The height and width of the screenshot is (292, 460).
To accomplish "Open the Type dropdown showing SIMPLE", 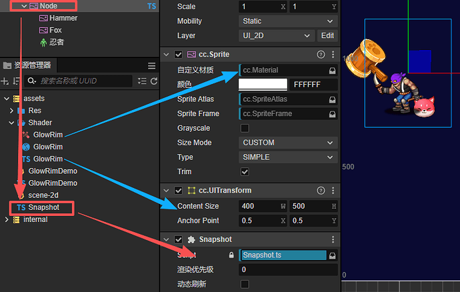I will (288, 157).
